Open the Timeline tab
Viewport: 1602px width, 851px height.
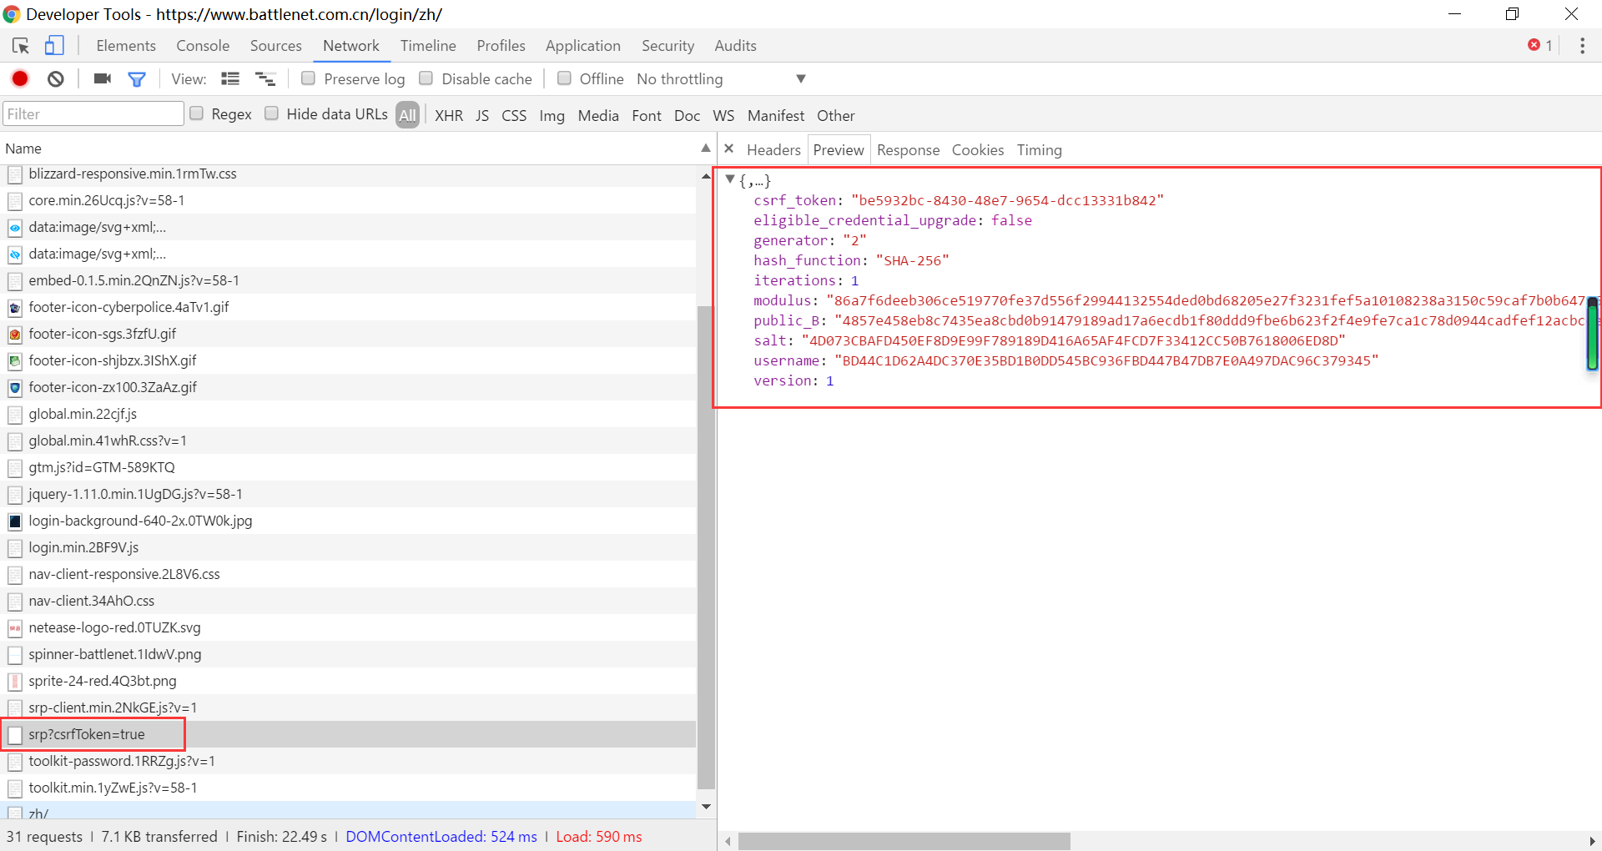(428, 46)
